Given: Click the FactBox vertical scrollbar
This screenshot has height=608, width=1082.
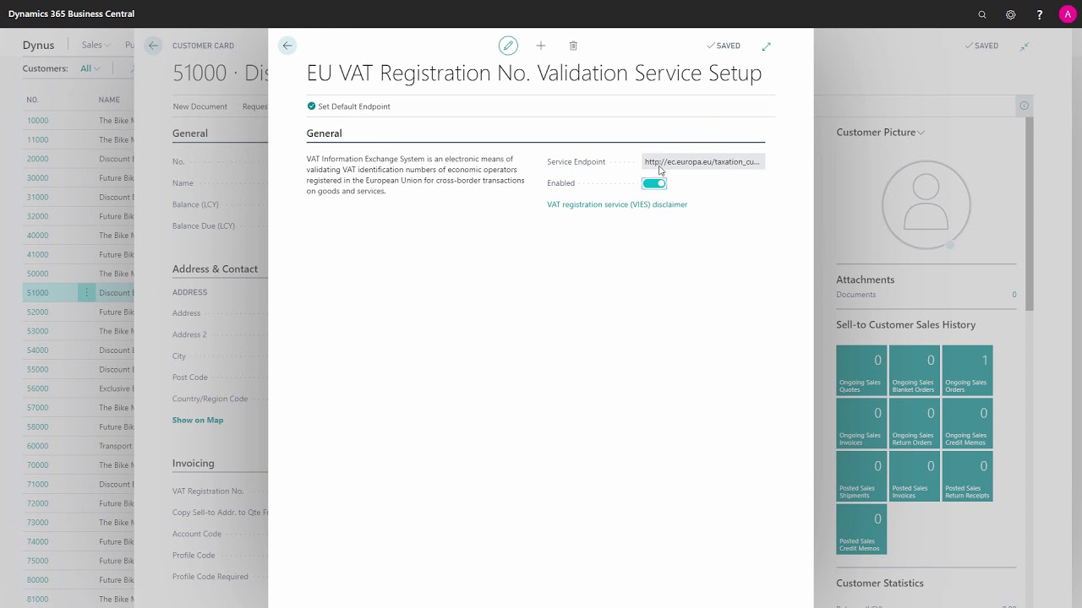Looking at the screenshot, I should [x=1030, y=214].
